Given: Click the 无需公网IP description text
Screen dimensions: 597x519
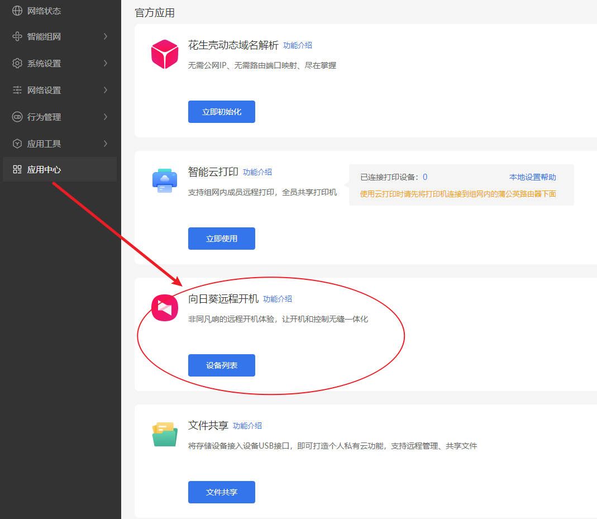Looking at the screenshot, I should pos(262,65).
